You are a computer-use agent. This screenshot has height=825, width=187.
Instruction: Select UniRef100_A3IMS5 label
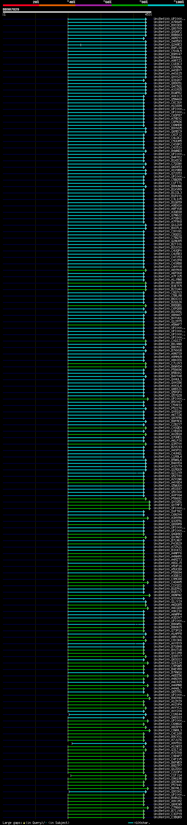[168, 90]
